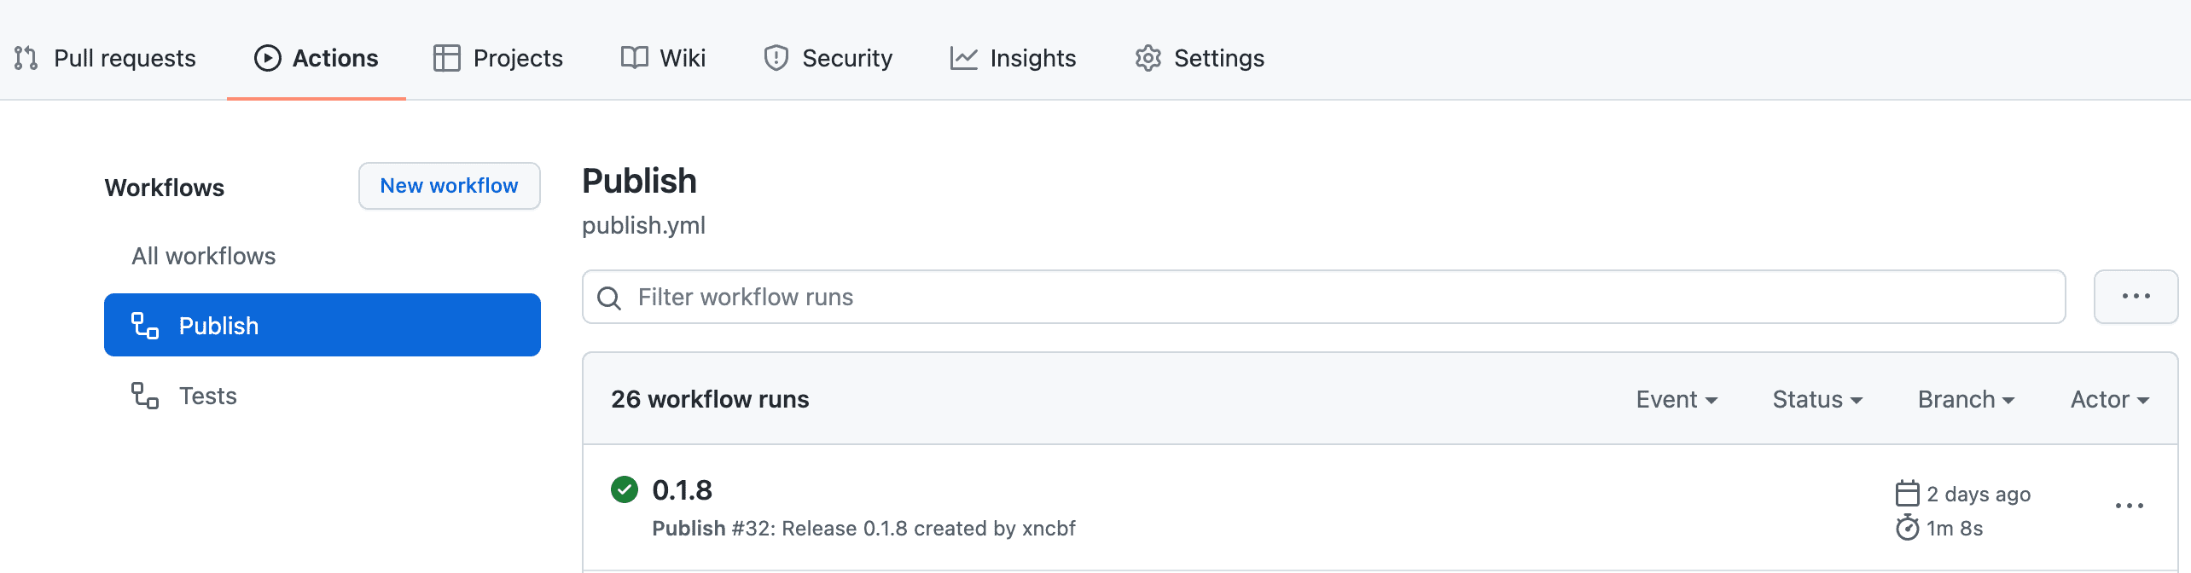Switch to the Pull requests tab
The width and height of the screenshot is (2191, 573).
(x=106, y=58)
